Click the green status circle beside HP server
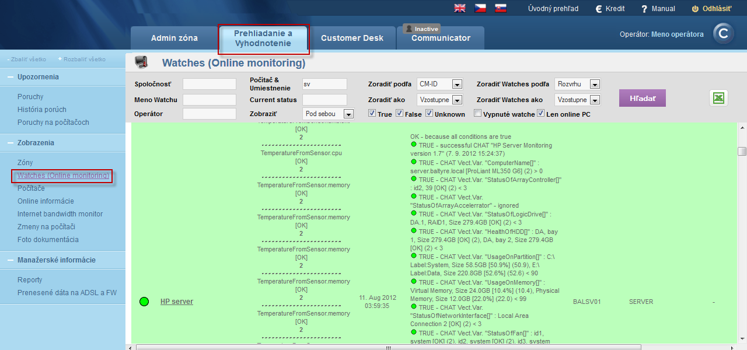 [x=144, y=302]
